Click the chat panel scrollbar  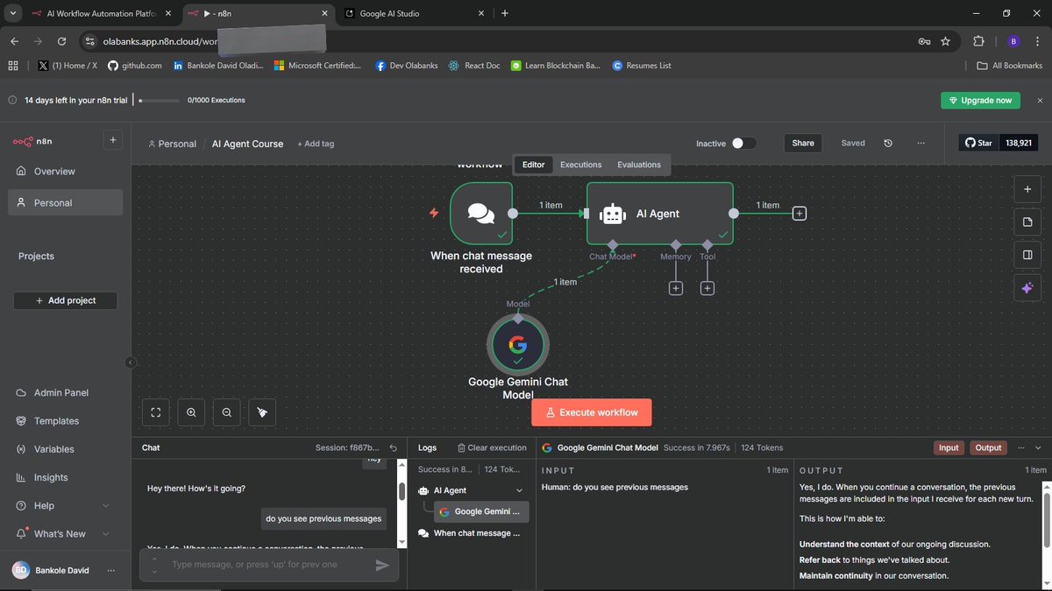(x=402, y=490)
